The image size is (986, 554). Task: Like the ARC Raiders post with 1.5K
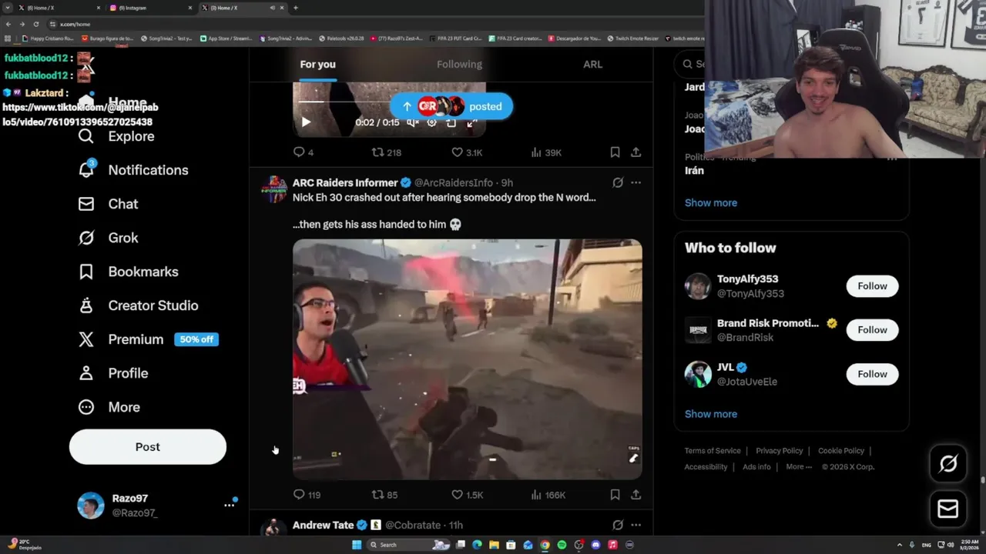(467, 495)
